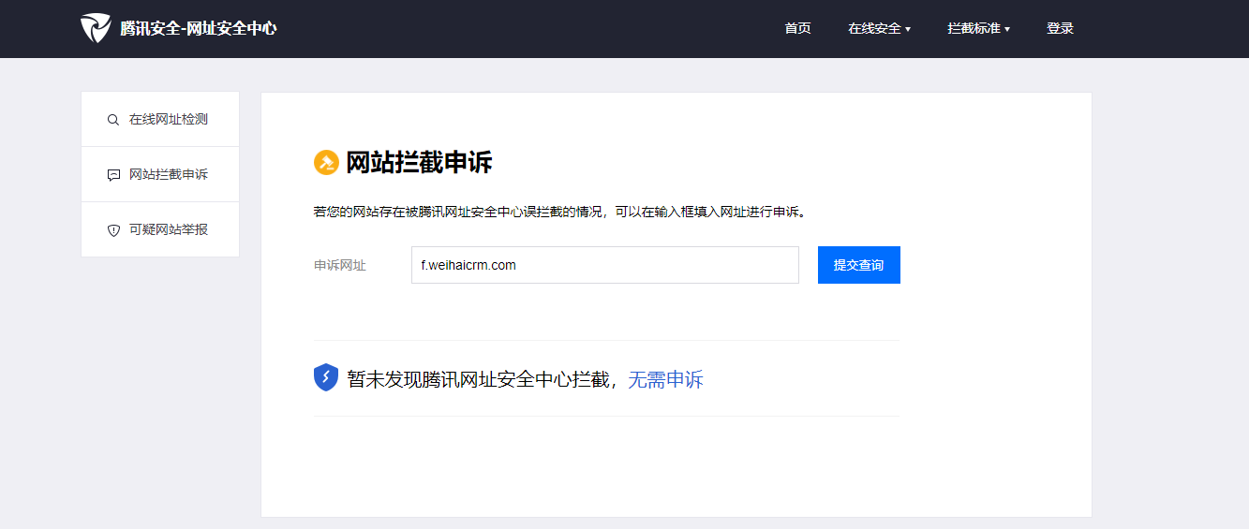Expand the 在线安全 dropdown menu
Viewport: 1249px width, 529px height.
click(x=879, y=28)
